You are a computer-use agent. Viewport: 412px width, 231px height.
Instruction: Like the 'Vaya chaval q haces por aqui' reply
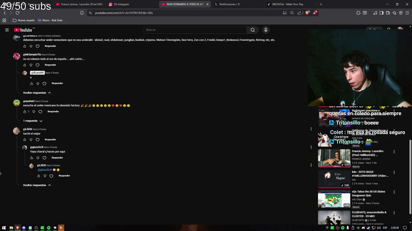point(32,158)
